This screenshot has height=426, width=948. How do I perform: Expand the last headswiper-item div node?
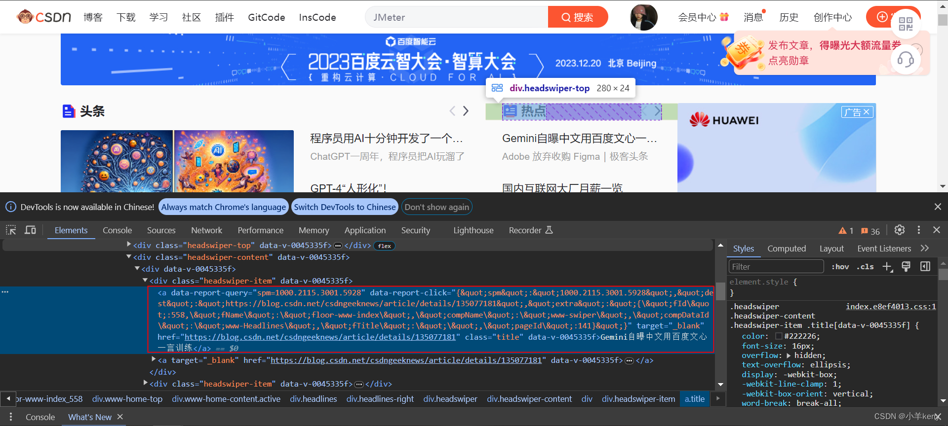[x=145, y=383]
